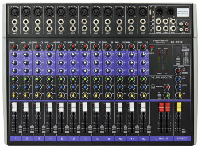Toggle channel 1 SOLO button

point(20,132)
